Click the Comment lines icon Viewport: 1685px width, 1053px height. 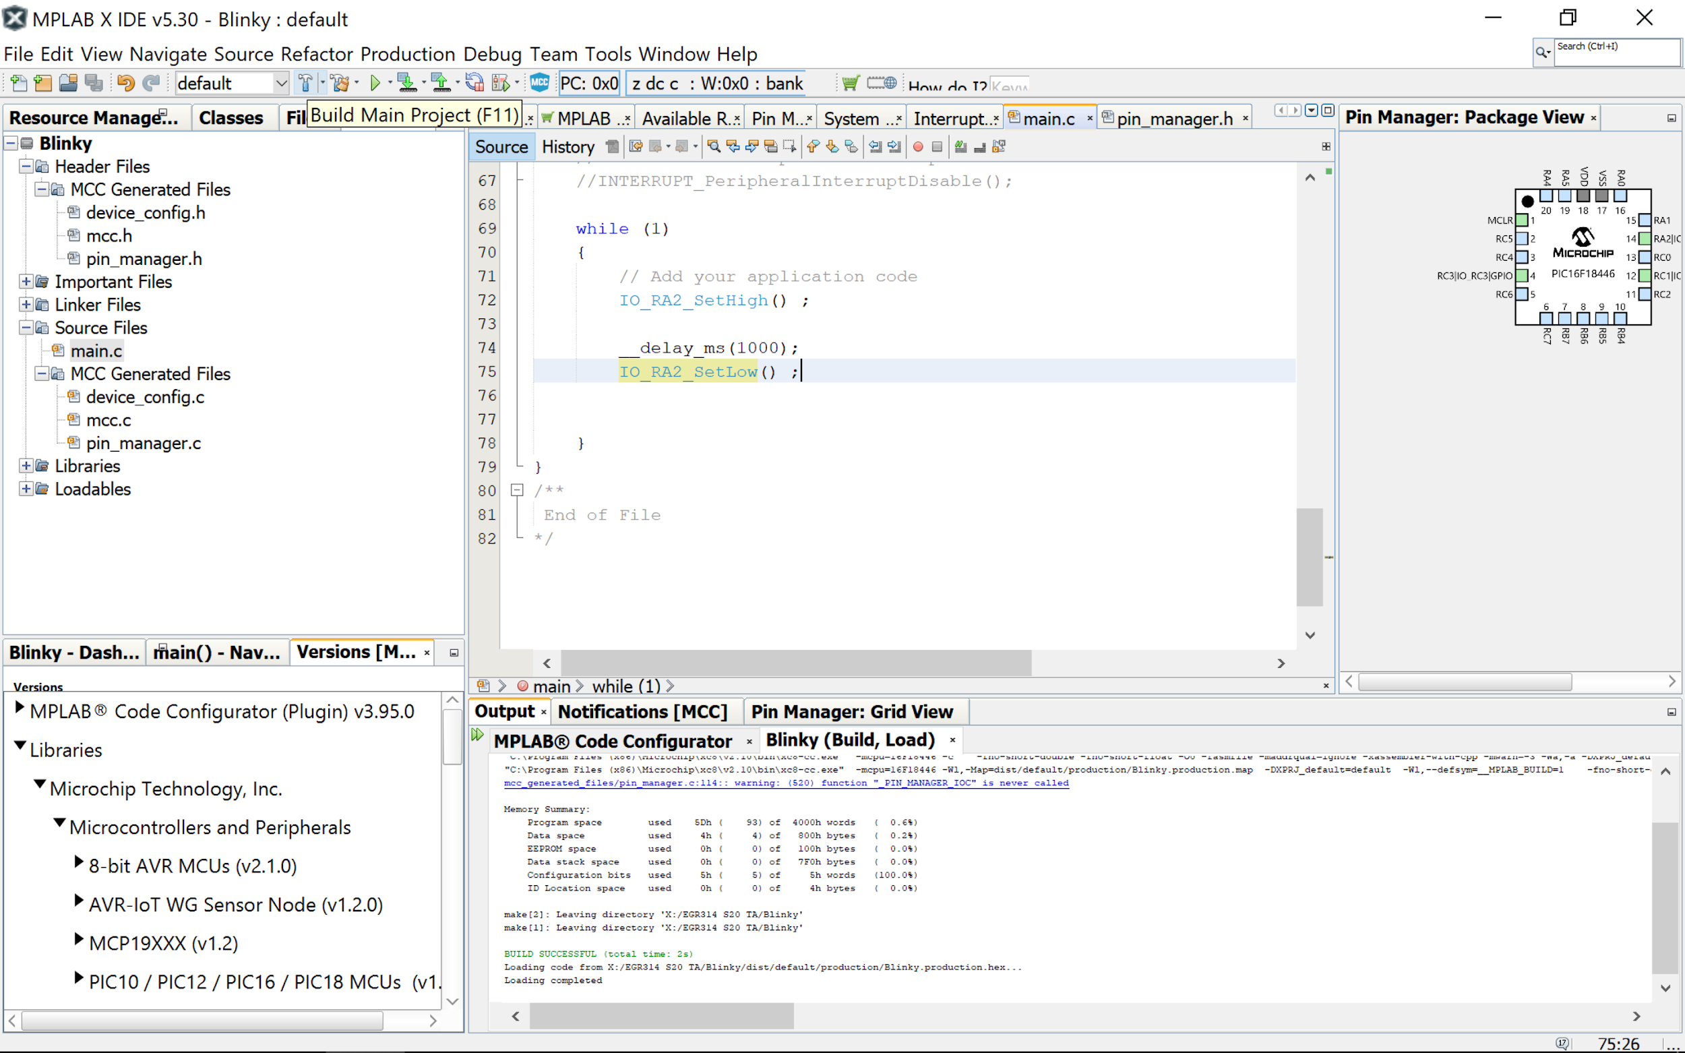(x=961, y=146)
